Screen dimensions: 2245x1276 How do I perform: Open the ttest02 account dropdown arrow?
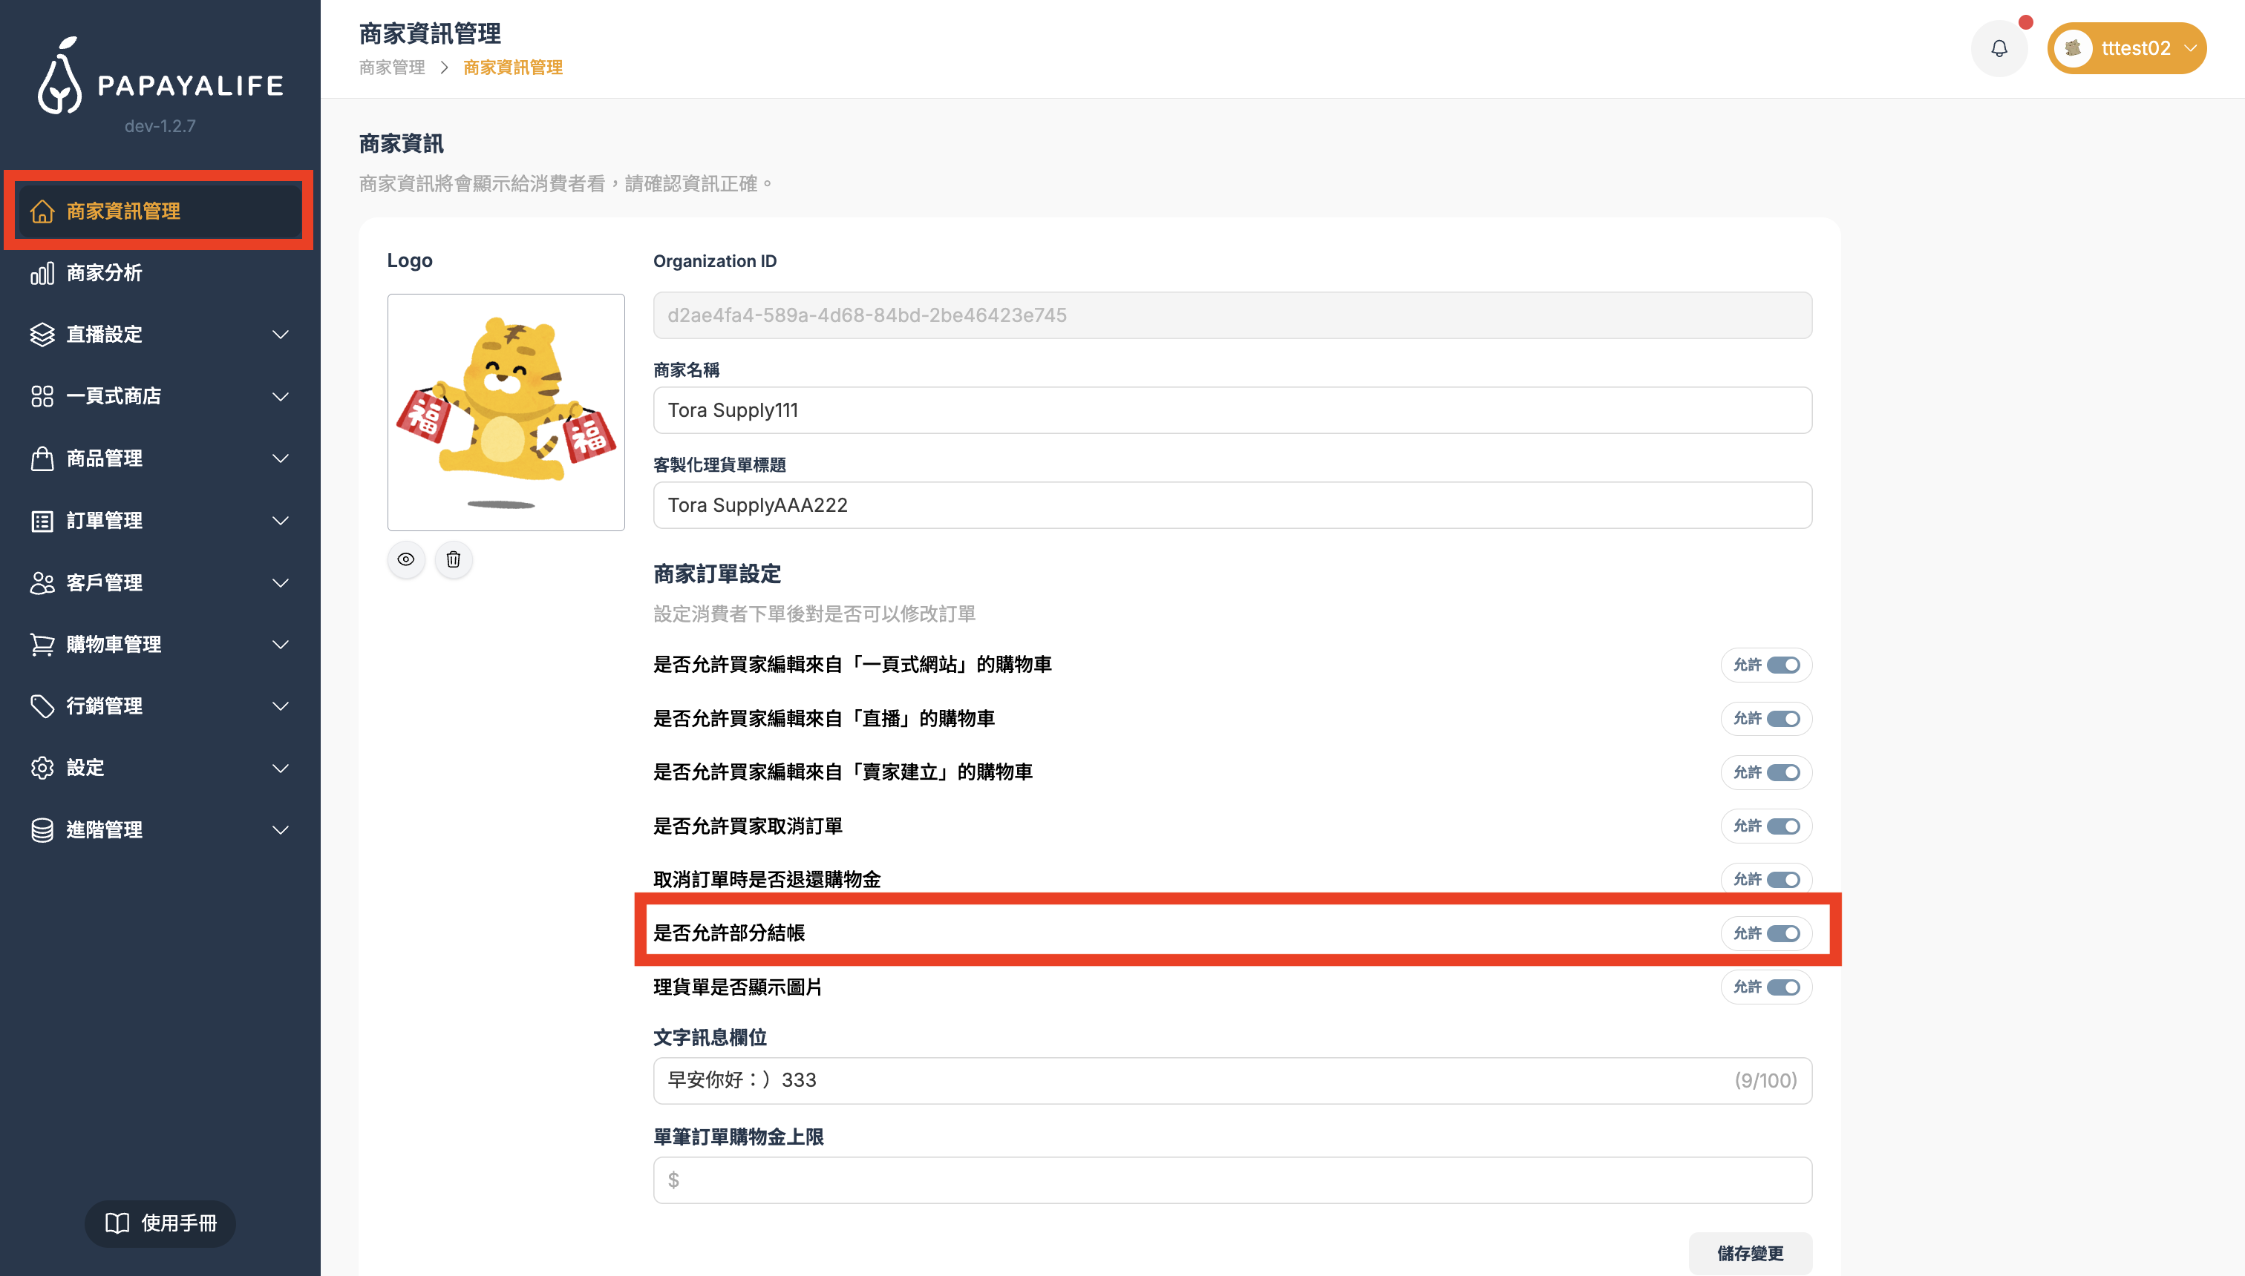click(x=2190, y=48)
